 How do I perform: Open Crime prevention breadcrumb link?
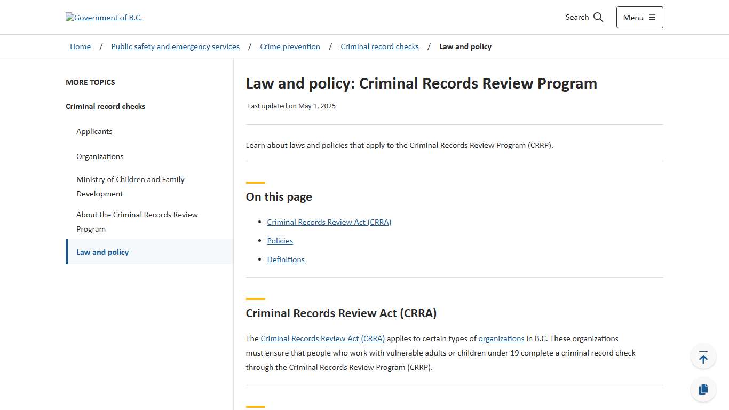click(290, 46)
